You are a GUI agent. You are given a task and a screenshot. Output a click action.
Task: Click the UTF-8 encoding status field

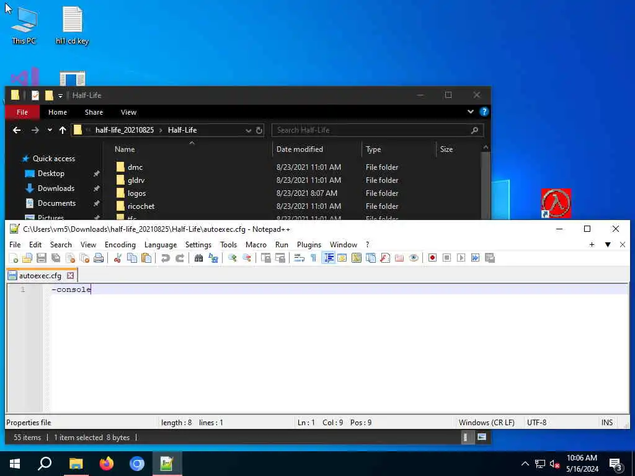536,423
